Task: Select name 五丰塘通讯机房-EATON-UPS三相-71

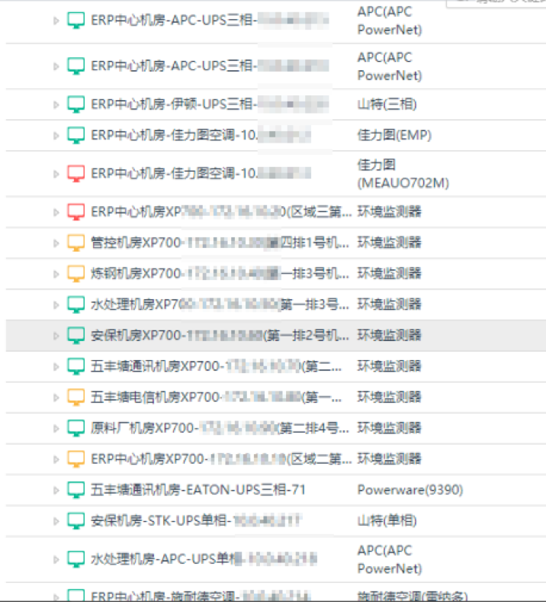Action: pos(198,490)
